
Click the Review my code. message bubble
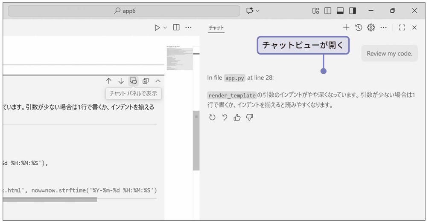tap(389, 54)
